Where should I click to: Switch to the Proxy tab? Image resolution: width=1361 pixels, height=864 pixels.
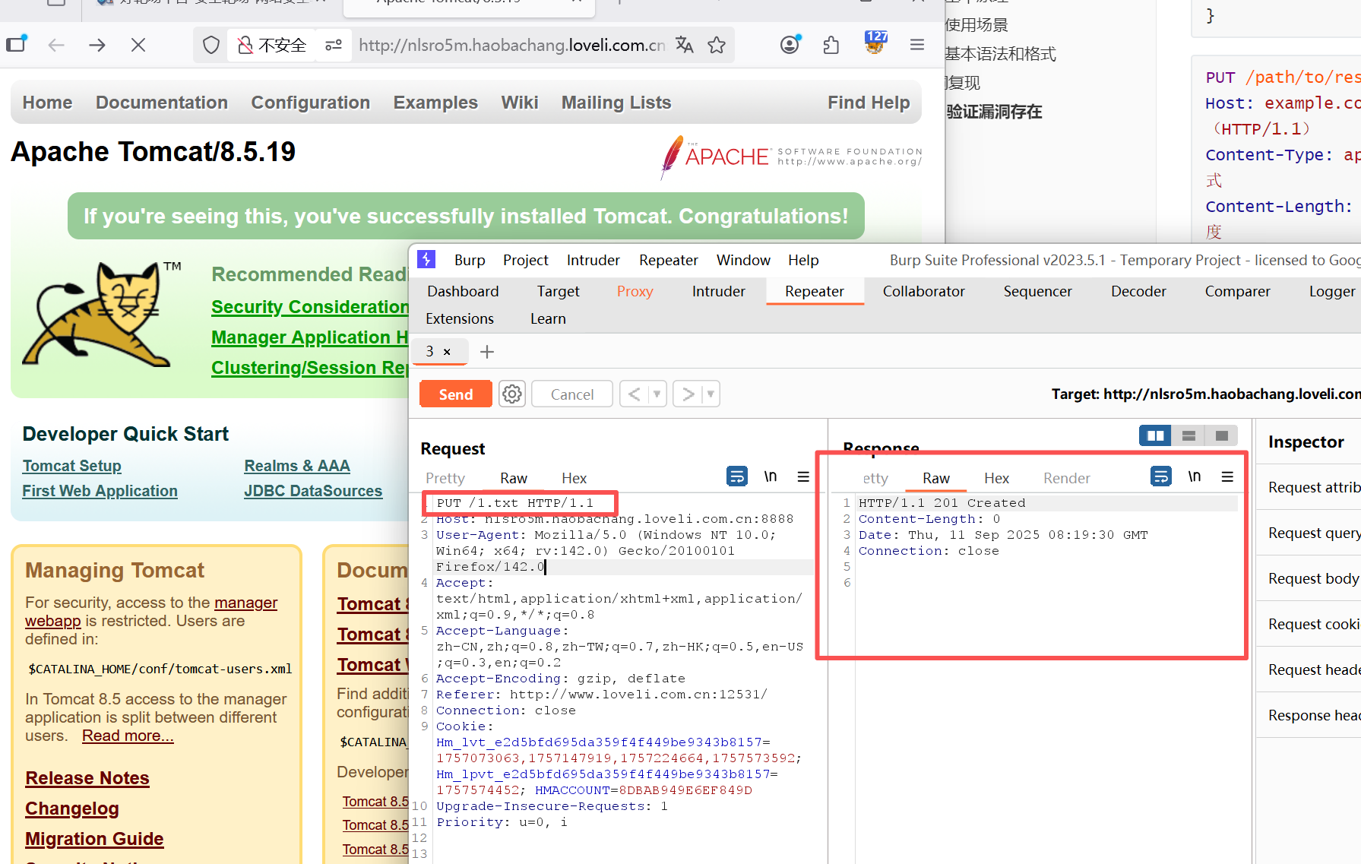[x=635, y=291]
